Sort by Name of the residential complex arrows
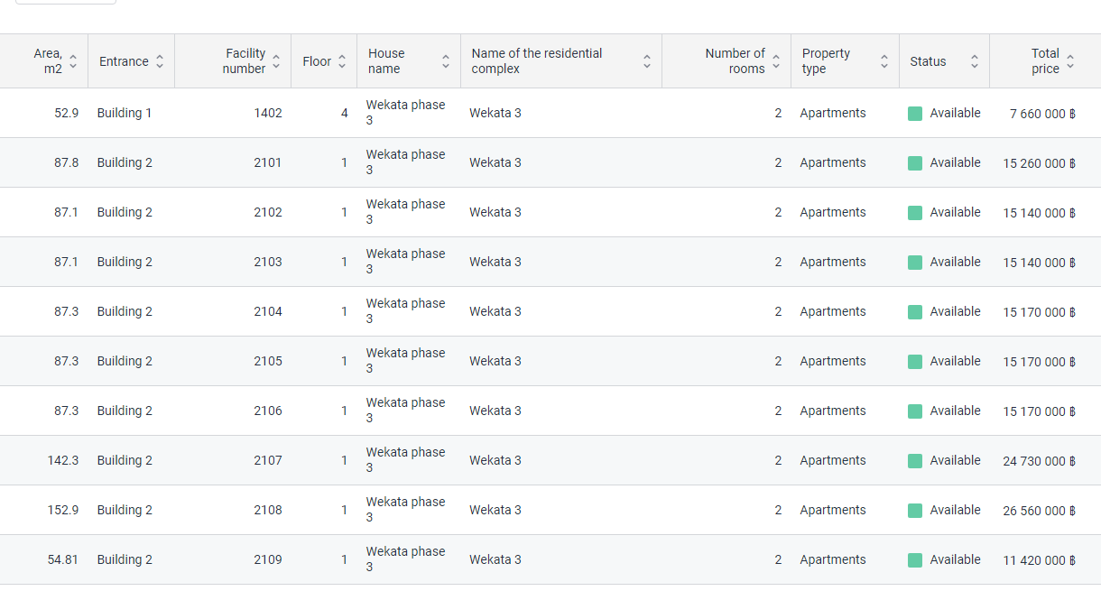 pyautogui.click(x=647, y=61)
